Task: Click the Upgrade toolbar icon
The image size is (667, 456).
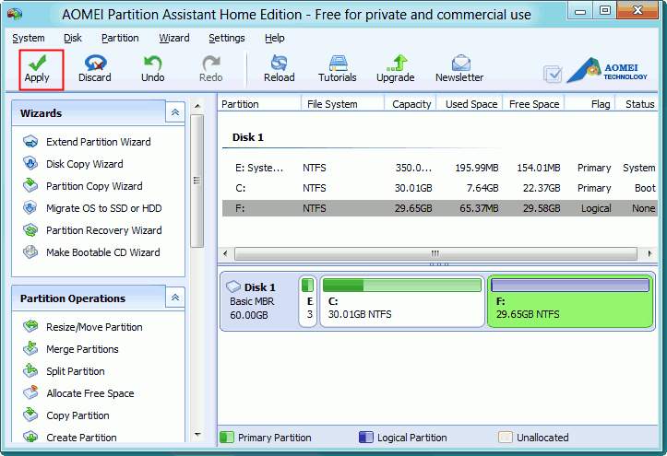Action: pyautogui.click(x=396, y=69)
